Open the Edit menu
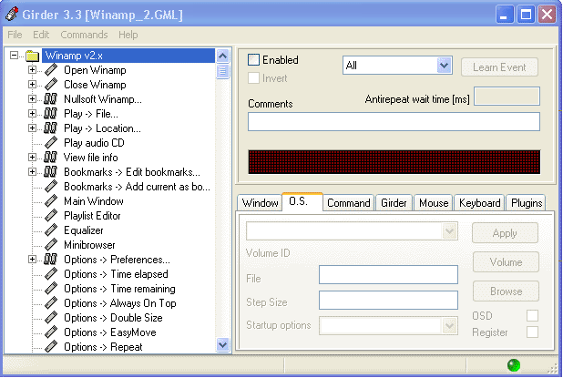 (41, 35)
